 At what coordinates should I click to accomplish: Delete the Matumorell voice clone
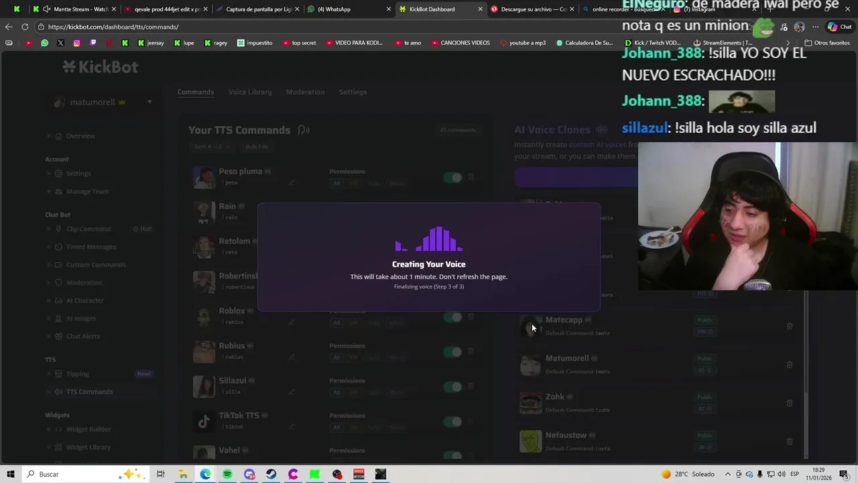(x=789, y=364)
